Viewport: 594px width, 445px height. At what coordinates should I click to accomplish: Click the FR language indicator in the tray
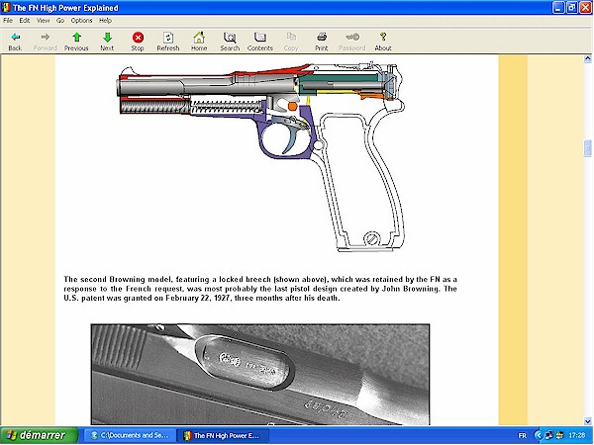(522, 436)
